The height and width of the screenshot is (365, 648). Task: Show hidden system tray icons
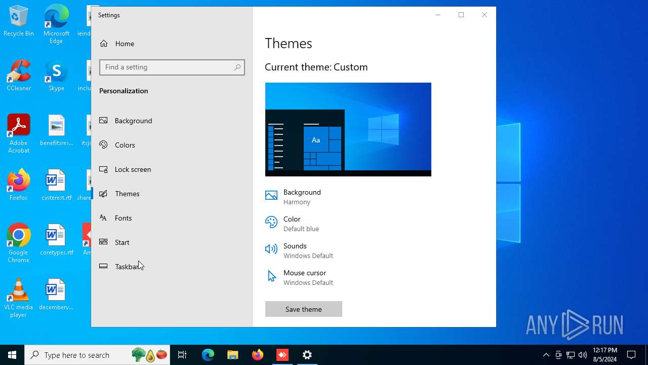pyautogui.click(x=546, y=355)
